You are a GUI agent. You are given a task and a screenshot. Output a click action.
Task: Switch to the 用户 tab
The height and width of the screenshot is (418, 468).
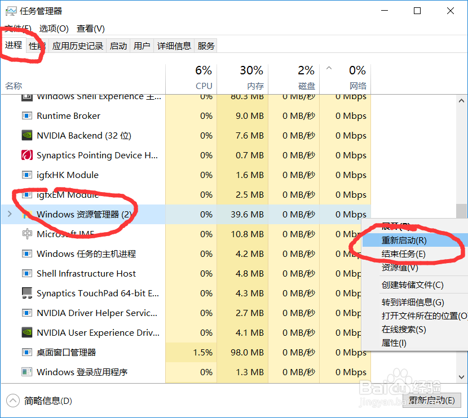point(142,46)
